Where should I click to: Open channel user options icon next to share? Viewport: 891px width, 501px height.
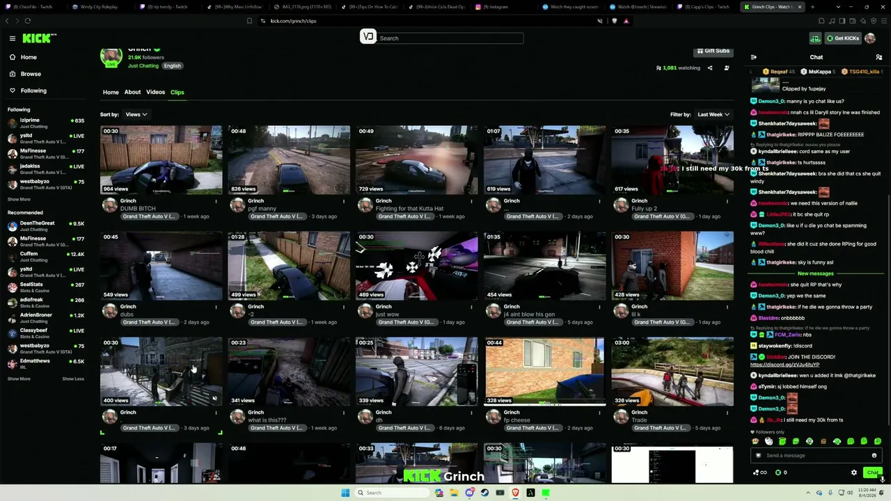pyautogui.click(x=727, y=68)
